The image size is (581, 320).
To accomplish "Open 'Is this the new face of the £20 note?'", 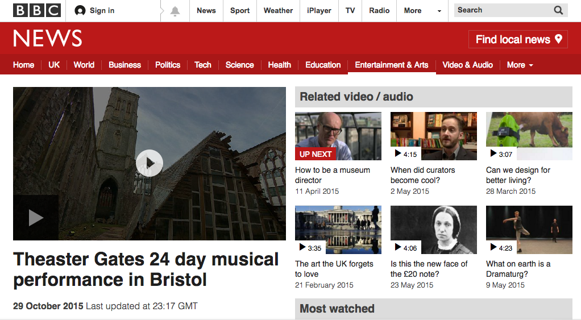I will (429, 269).
